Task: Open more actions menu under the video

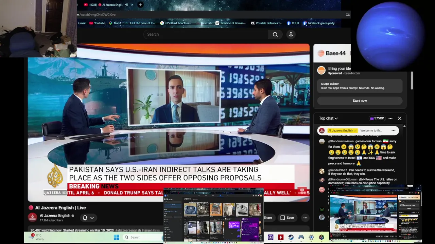Action: (x=305, y=218)
